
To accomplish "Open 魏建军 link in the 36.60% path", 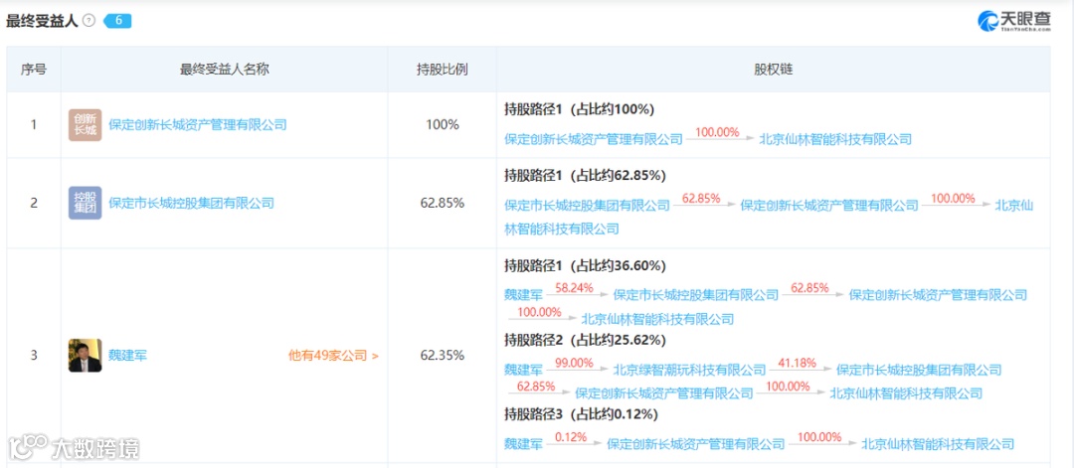I will 523,295.
